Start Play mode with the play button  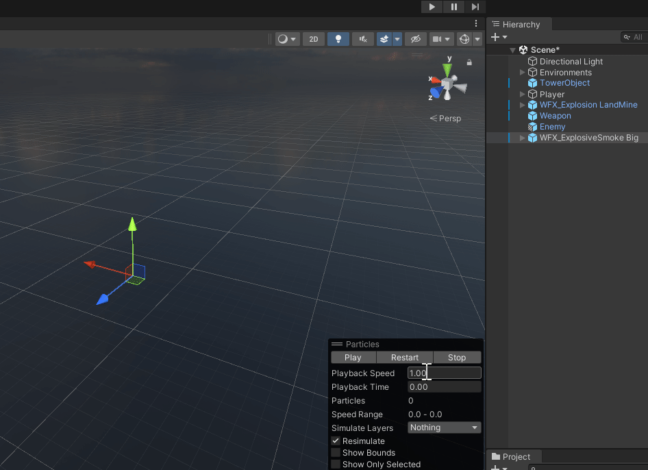(x=432, y=7)
